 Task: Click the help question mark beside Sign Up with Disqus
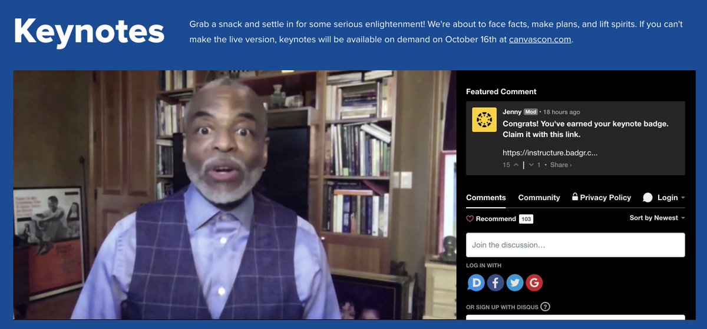[x=546, y=307]
